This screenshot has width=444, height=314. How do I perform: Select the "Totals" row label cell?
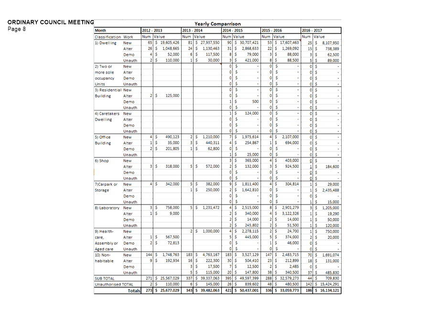tap(134, 291)
